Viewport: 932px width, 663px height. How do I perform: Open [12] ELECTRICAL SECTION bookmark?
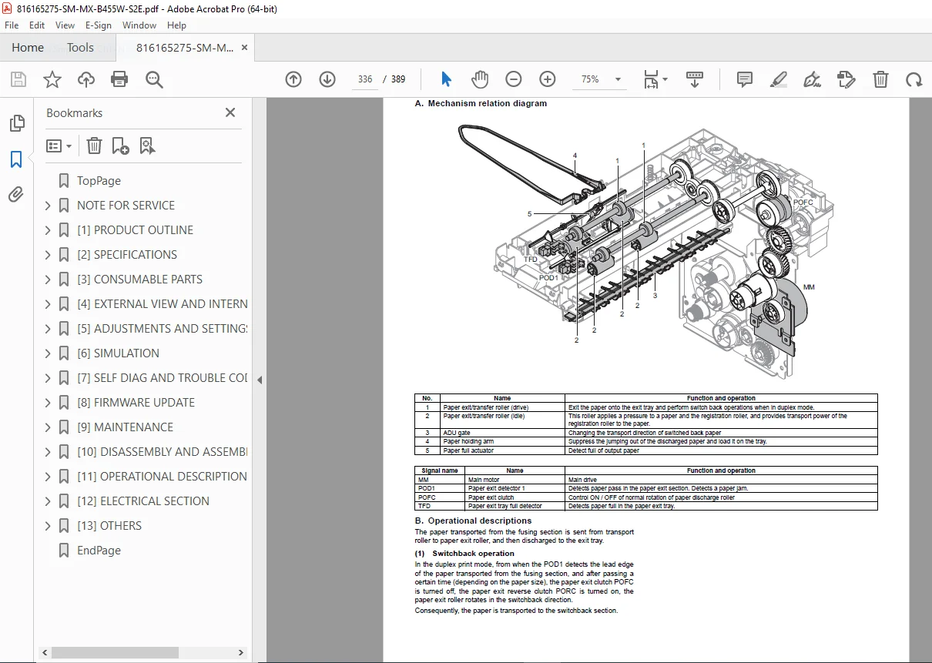(x=143, y=501)
